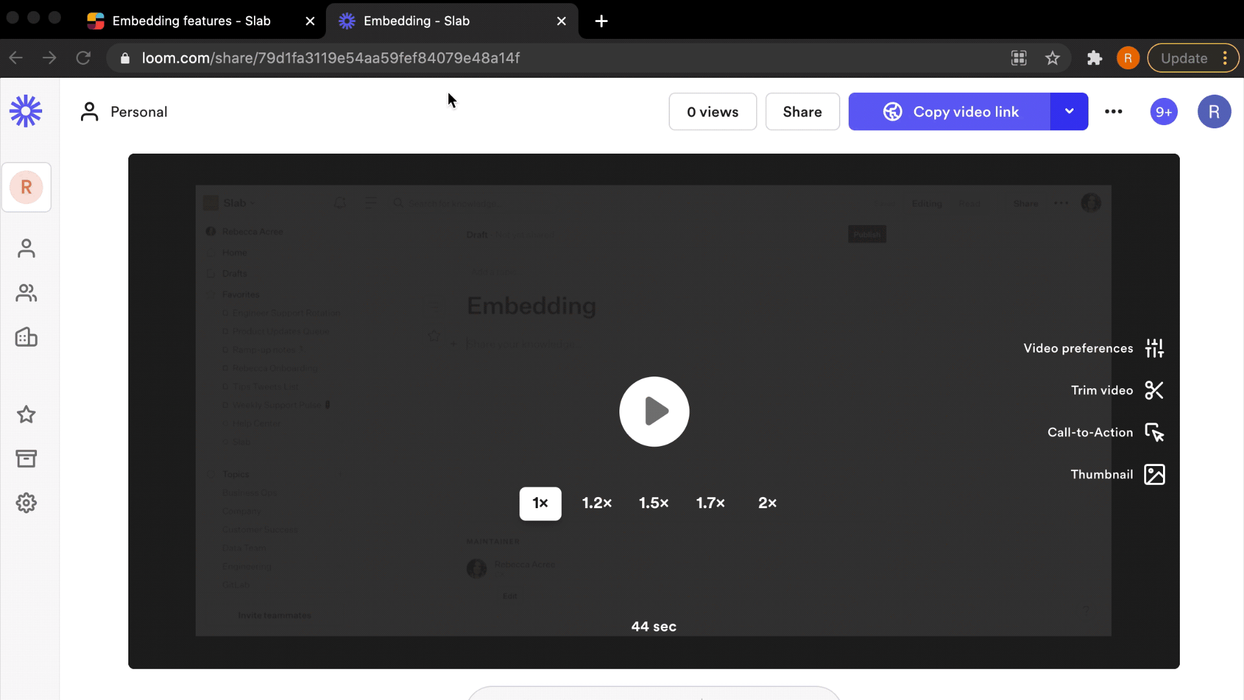Select 1.5x playback speed

(654, 502)
